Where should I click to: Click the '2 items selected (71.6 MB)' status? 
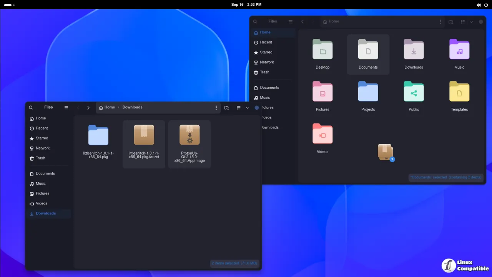click(234, 263)
